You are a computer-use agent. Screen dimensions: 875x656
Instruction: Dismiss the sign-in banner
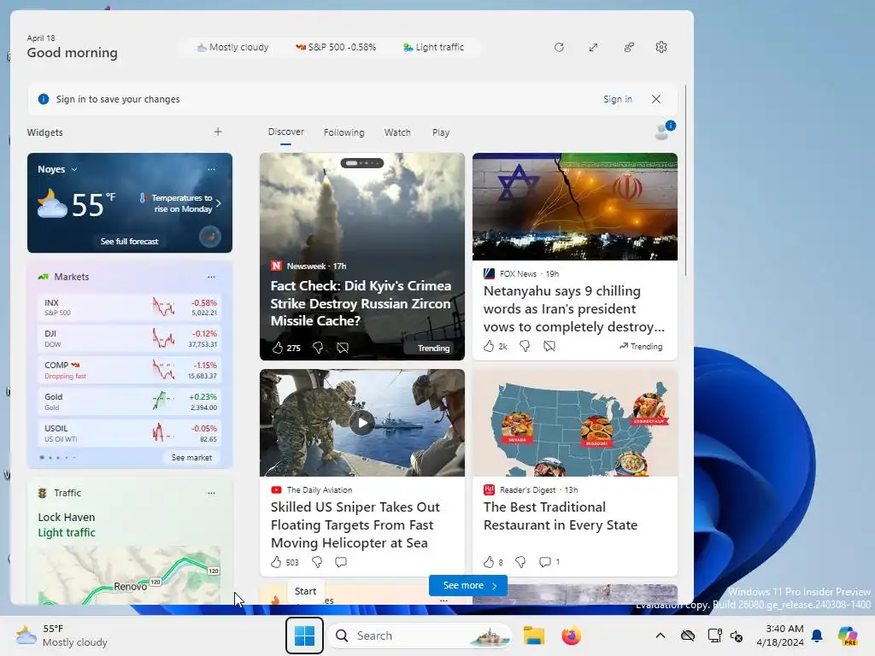656,99
